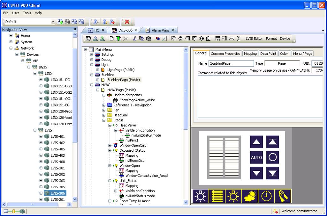Click the clock scheduler icon in bottom bar

click(266, 196)
